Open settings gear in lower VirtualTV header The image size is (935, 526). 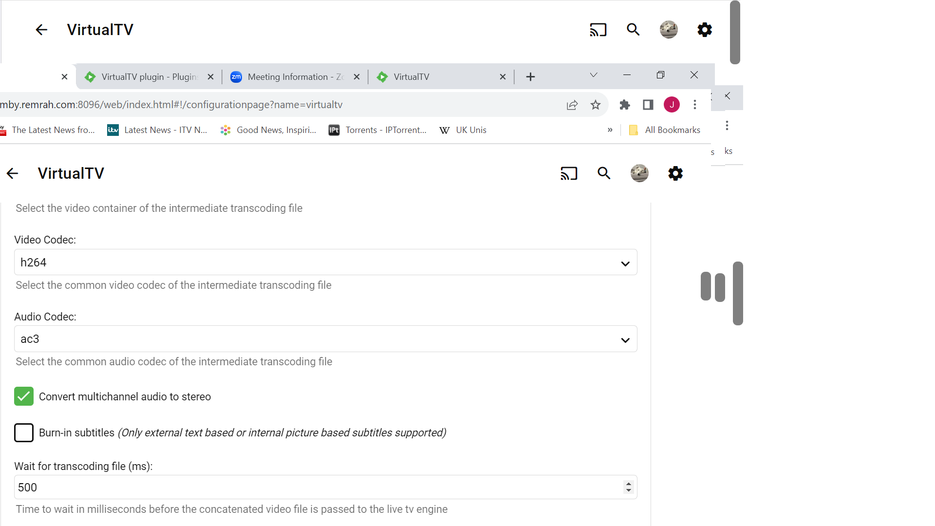click(x=675, y=173)
